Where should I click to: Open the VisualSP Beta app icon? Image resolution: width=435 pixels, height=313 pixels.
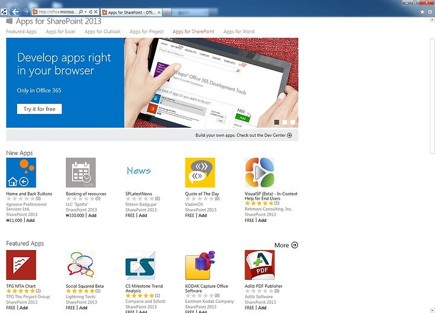point(260,172)
